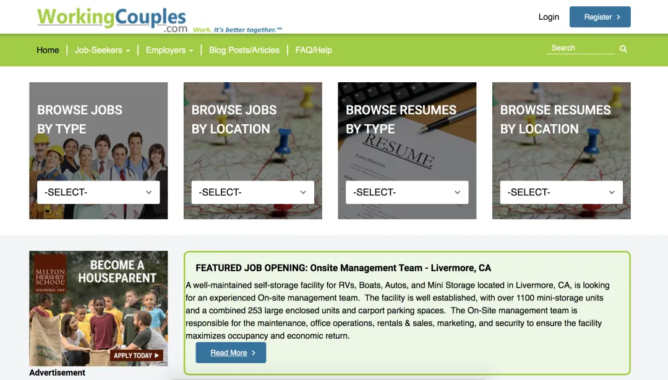Open Blog Posts/Articles page
This screenshot has height=380, width=668.
pyautogui.click(x=244, y=50)
